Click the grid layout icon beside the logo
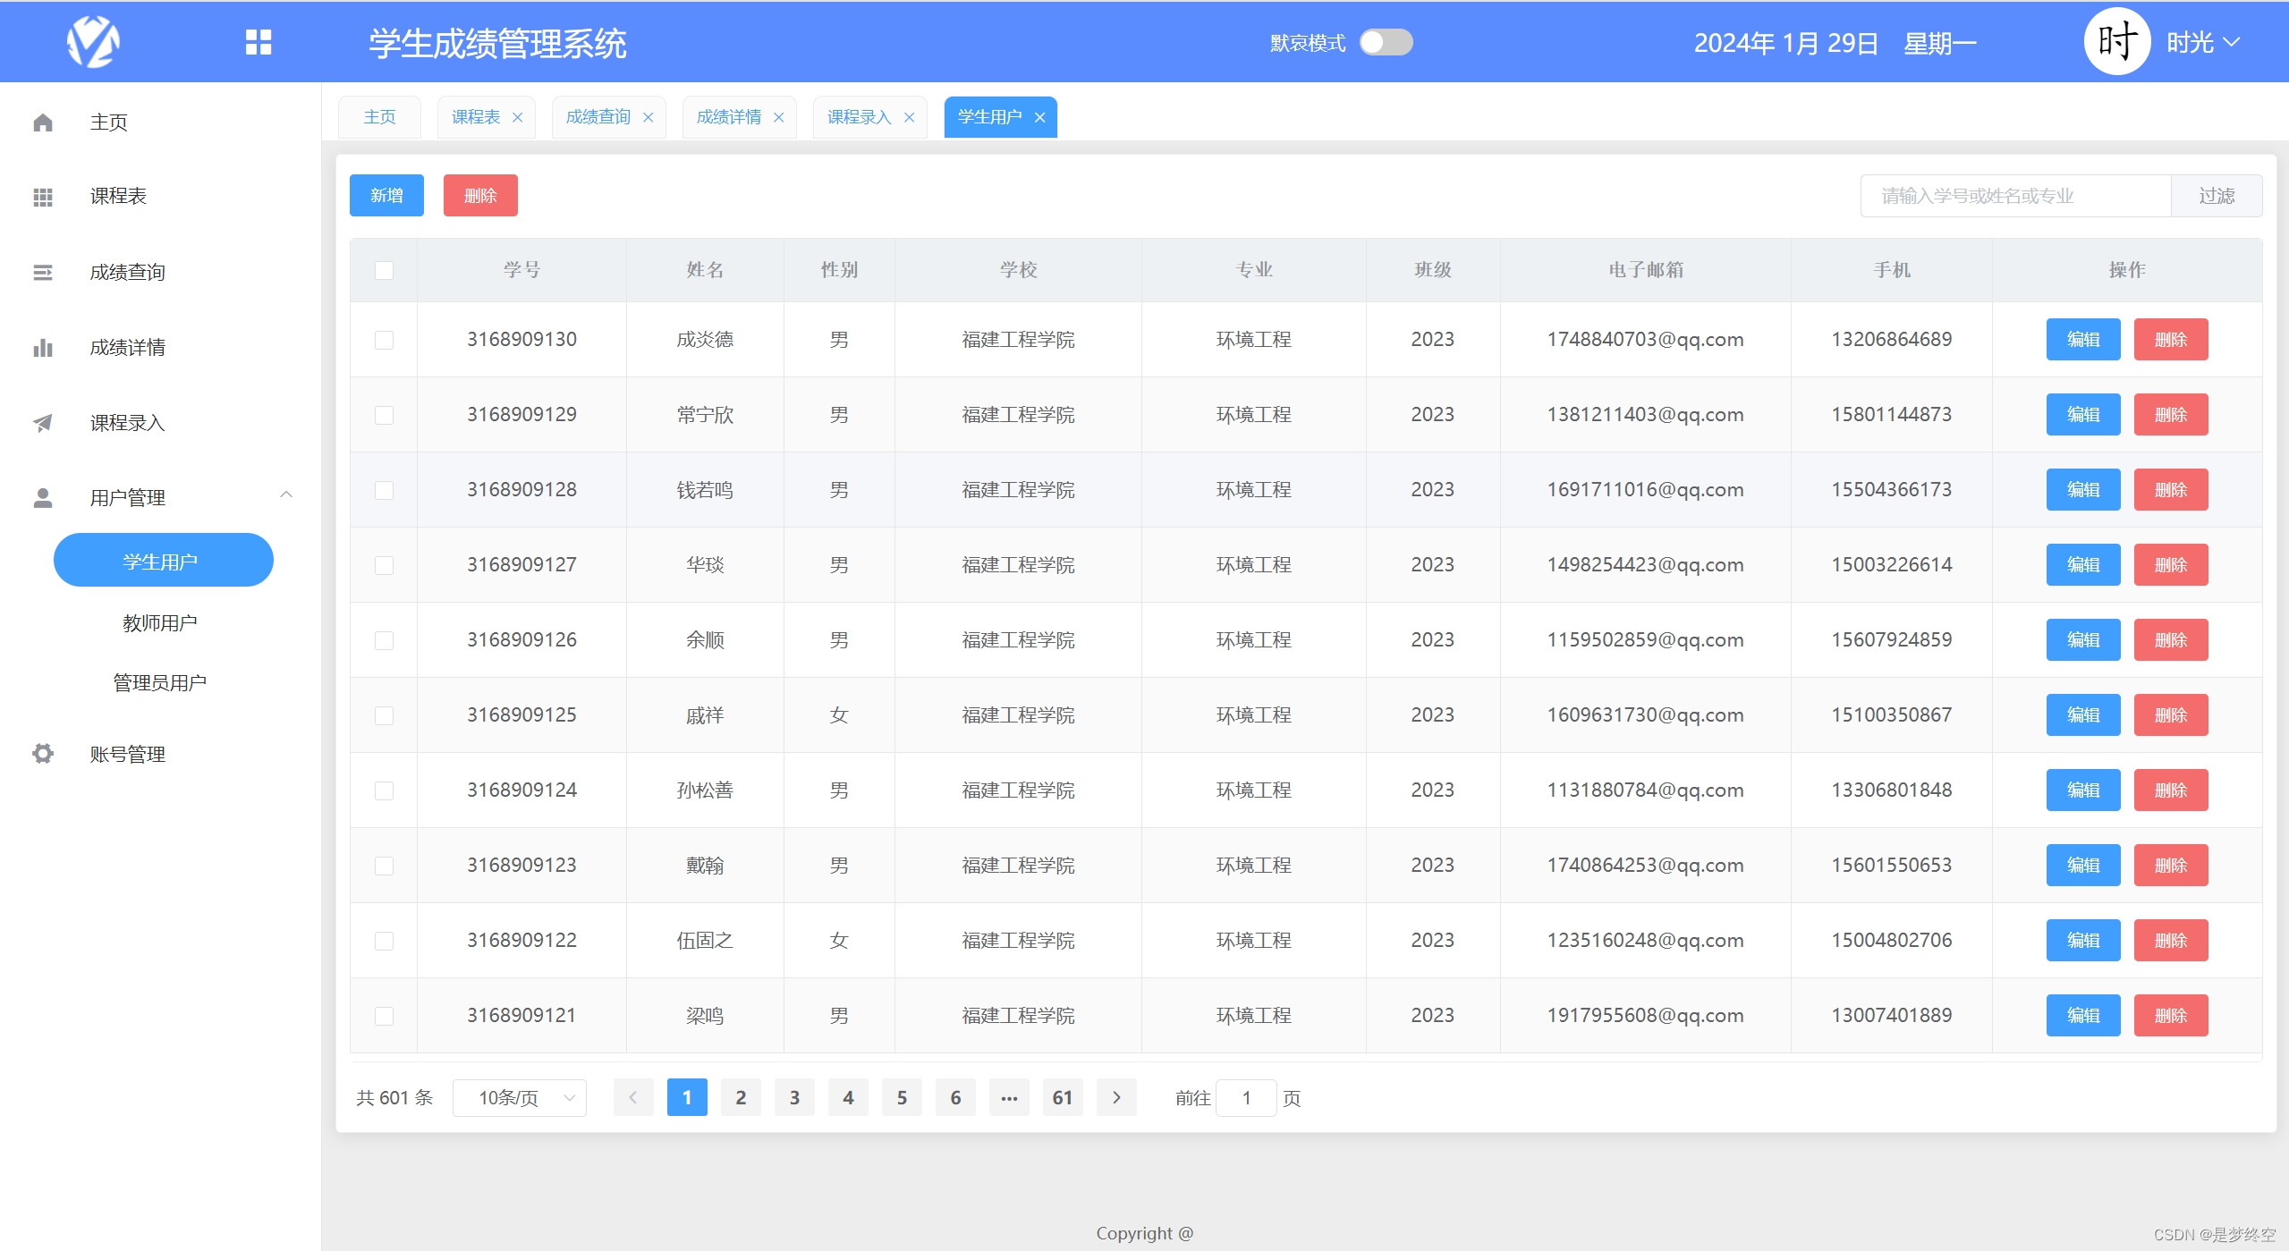This screenshot has height=1251, width=2289. (x=259, y=41)
